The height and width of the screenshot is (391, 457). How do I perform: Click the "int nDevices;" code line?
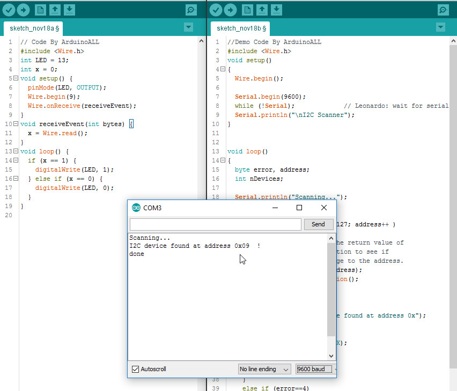[x=259, y=179]
